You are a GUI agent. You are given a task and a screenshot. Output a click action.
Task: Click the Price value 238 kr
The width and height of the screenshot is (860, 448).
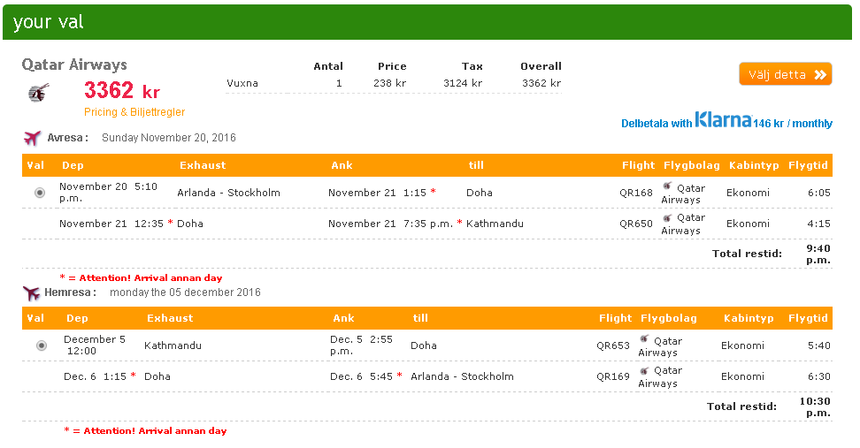(x=389, y=83)
